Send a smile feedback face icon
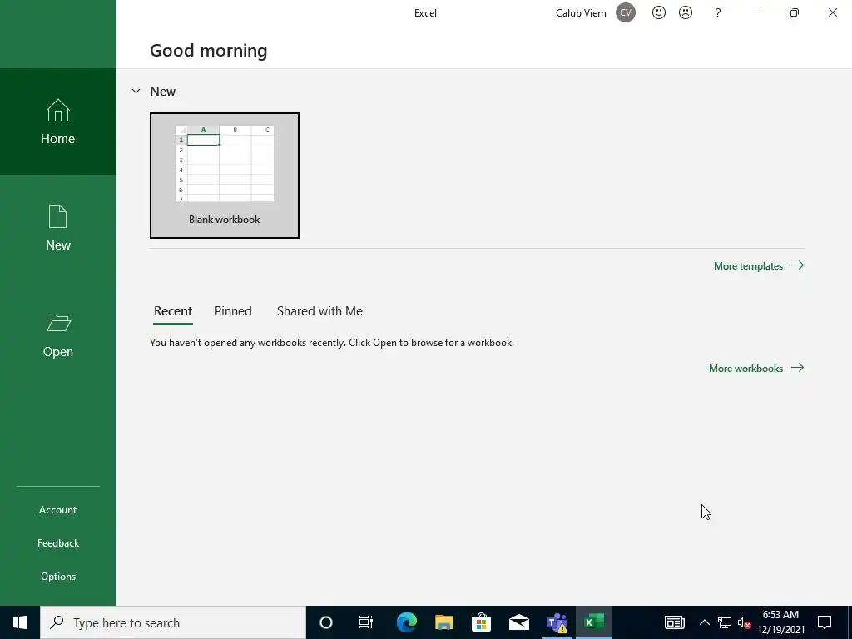 tap(659, 12)
